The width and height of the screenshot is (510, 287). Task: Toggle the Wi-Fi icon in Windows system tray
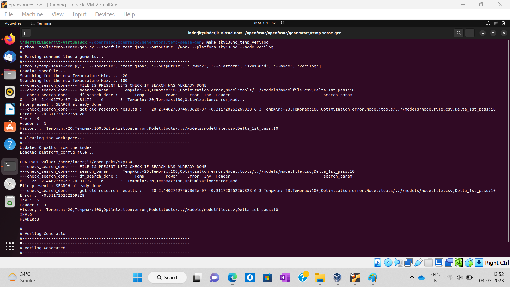(450, 277)
